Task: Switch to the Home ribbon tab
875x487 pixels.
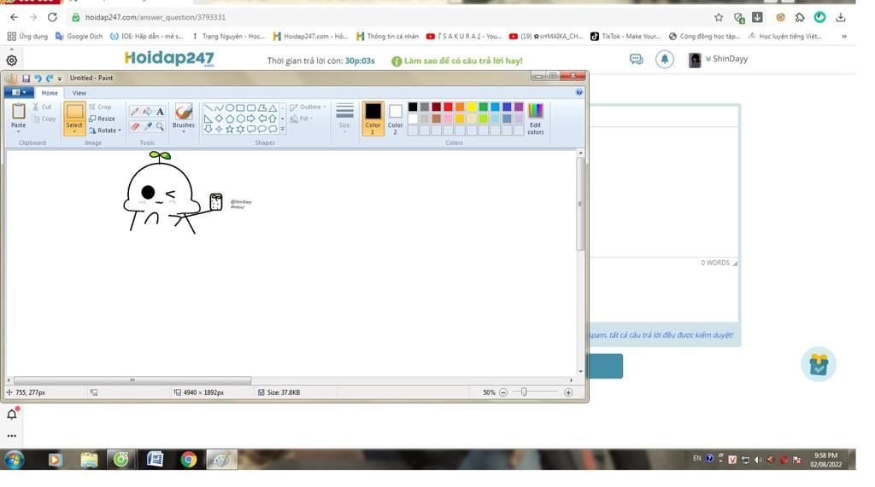Action: click(x=49, y=93)
